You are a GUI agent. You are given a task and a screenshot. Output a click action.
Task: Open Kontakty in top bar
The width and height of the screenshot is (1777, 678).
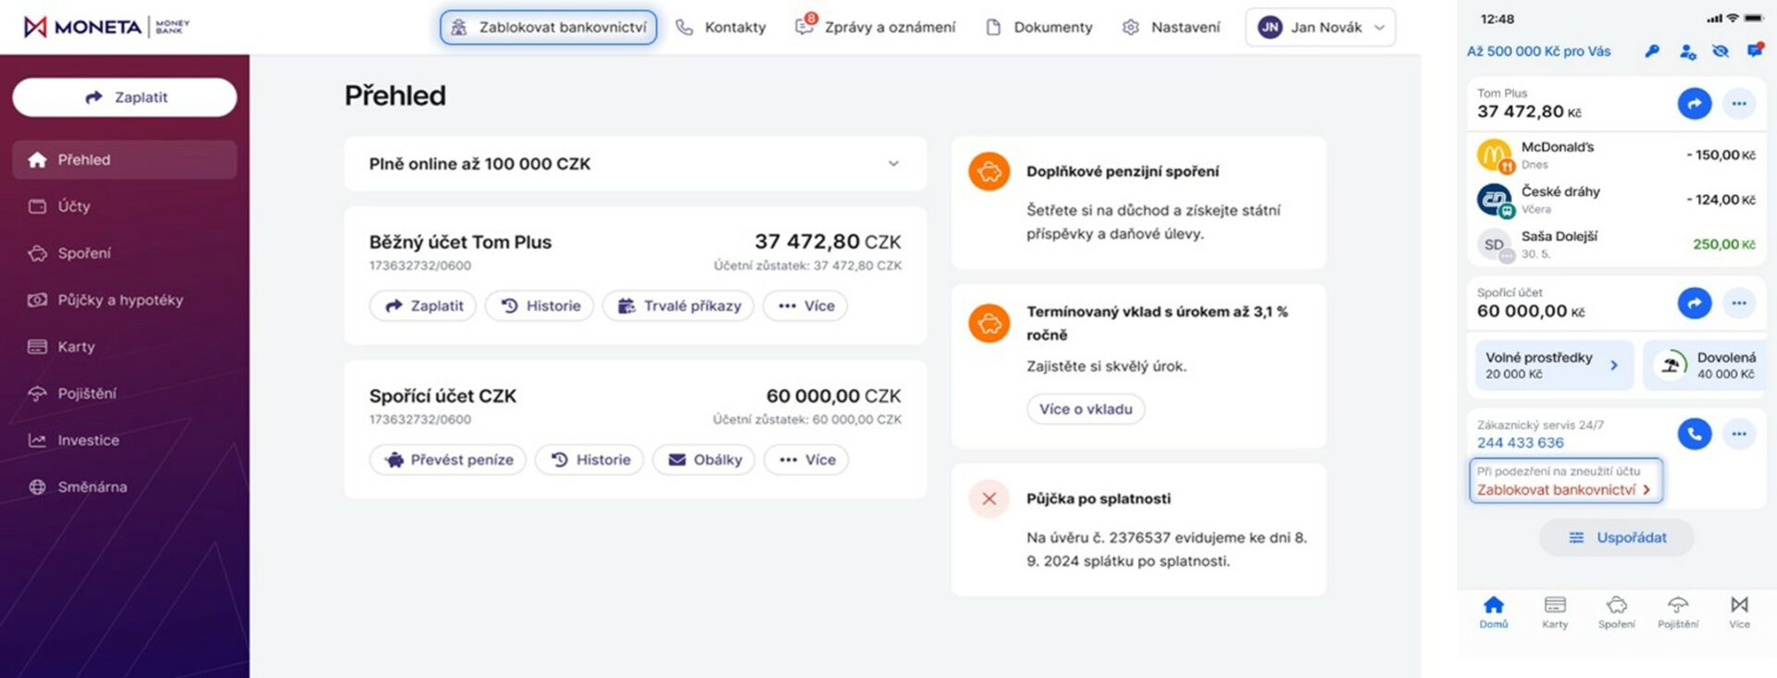tap(721, 28)
